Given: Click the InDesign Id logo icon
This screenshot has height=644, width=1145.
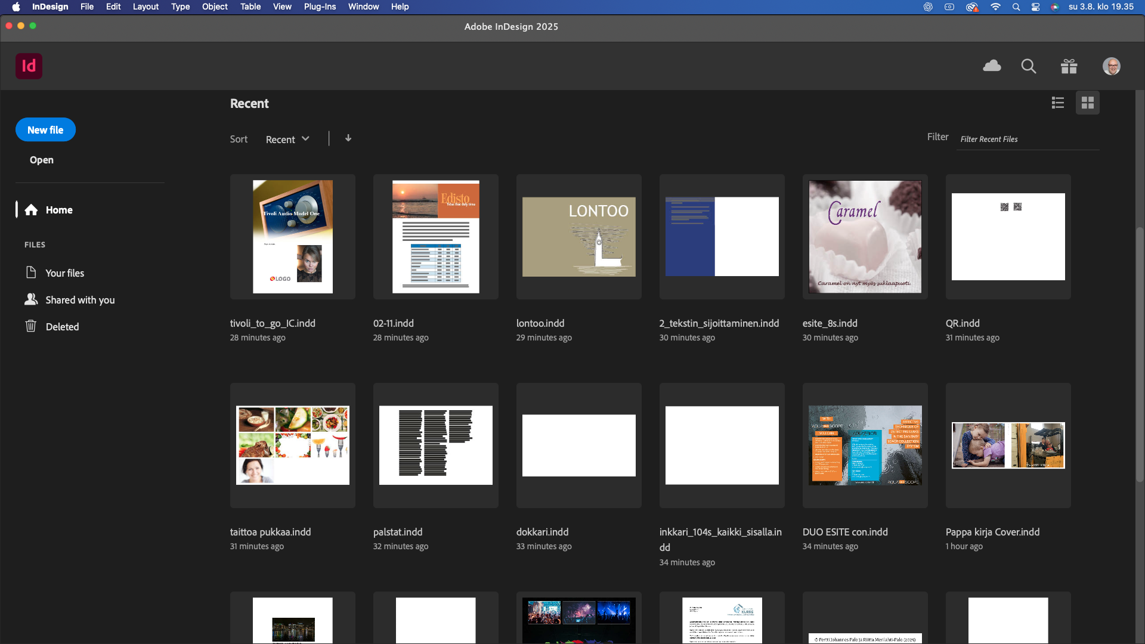Looking at the screenshot, I should (29, 66).
